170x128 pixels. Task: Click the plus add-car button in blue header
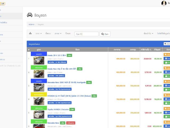[167, 44]
